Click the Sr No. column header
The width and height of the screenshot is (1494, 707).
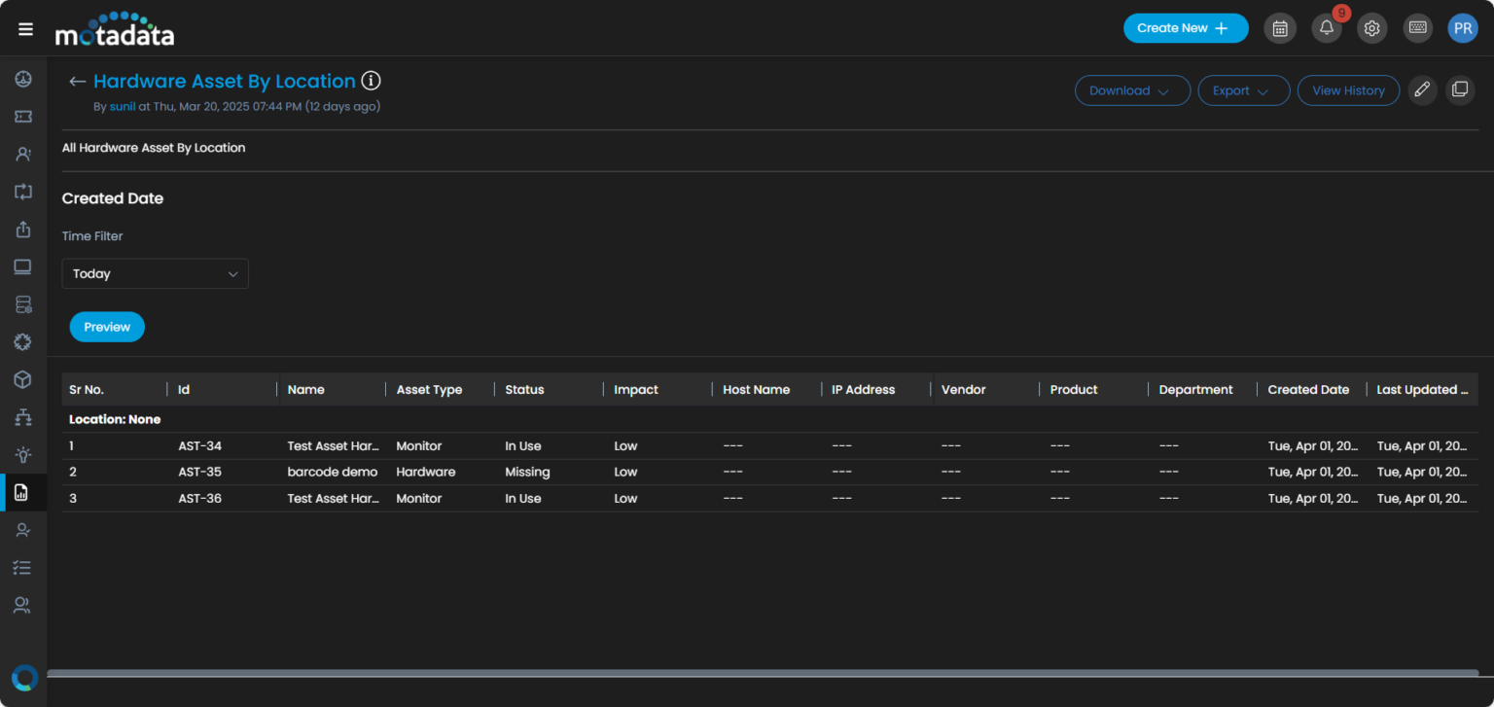point(87,389)
